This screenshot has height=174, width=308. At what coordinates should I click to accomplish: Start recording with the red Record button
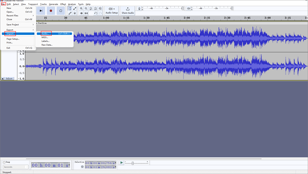pyautogui.click(x=51, y=11)
